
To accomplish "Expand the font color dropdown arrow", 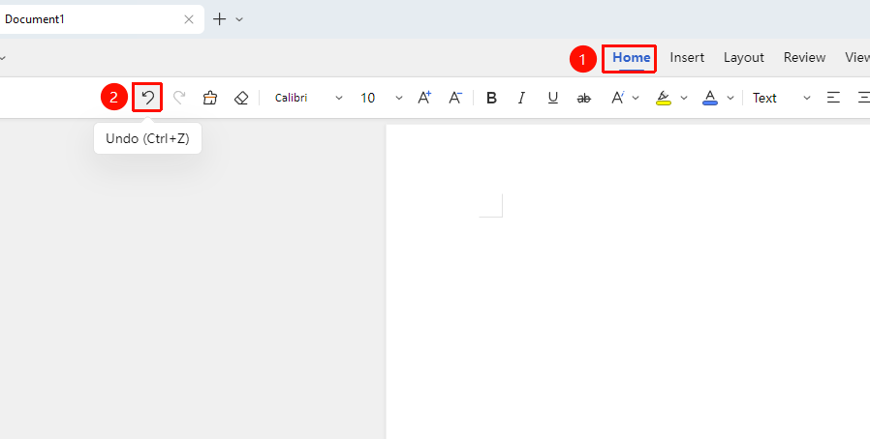I will [730, 98].
